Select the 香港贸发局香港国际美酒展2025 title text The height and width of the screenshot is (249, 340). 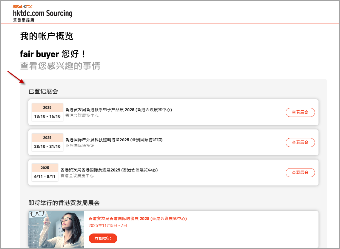coord(109,170)
